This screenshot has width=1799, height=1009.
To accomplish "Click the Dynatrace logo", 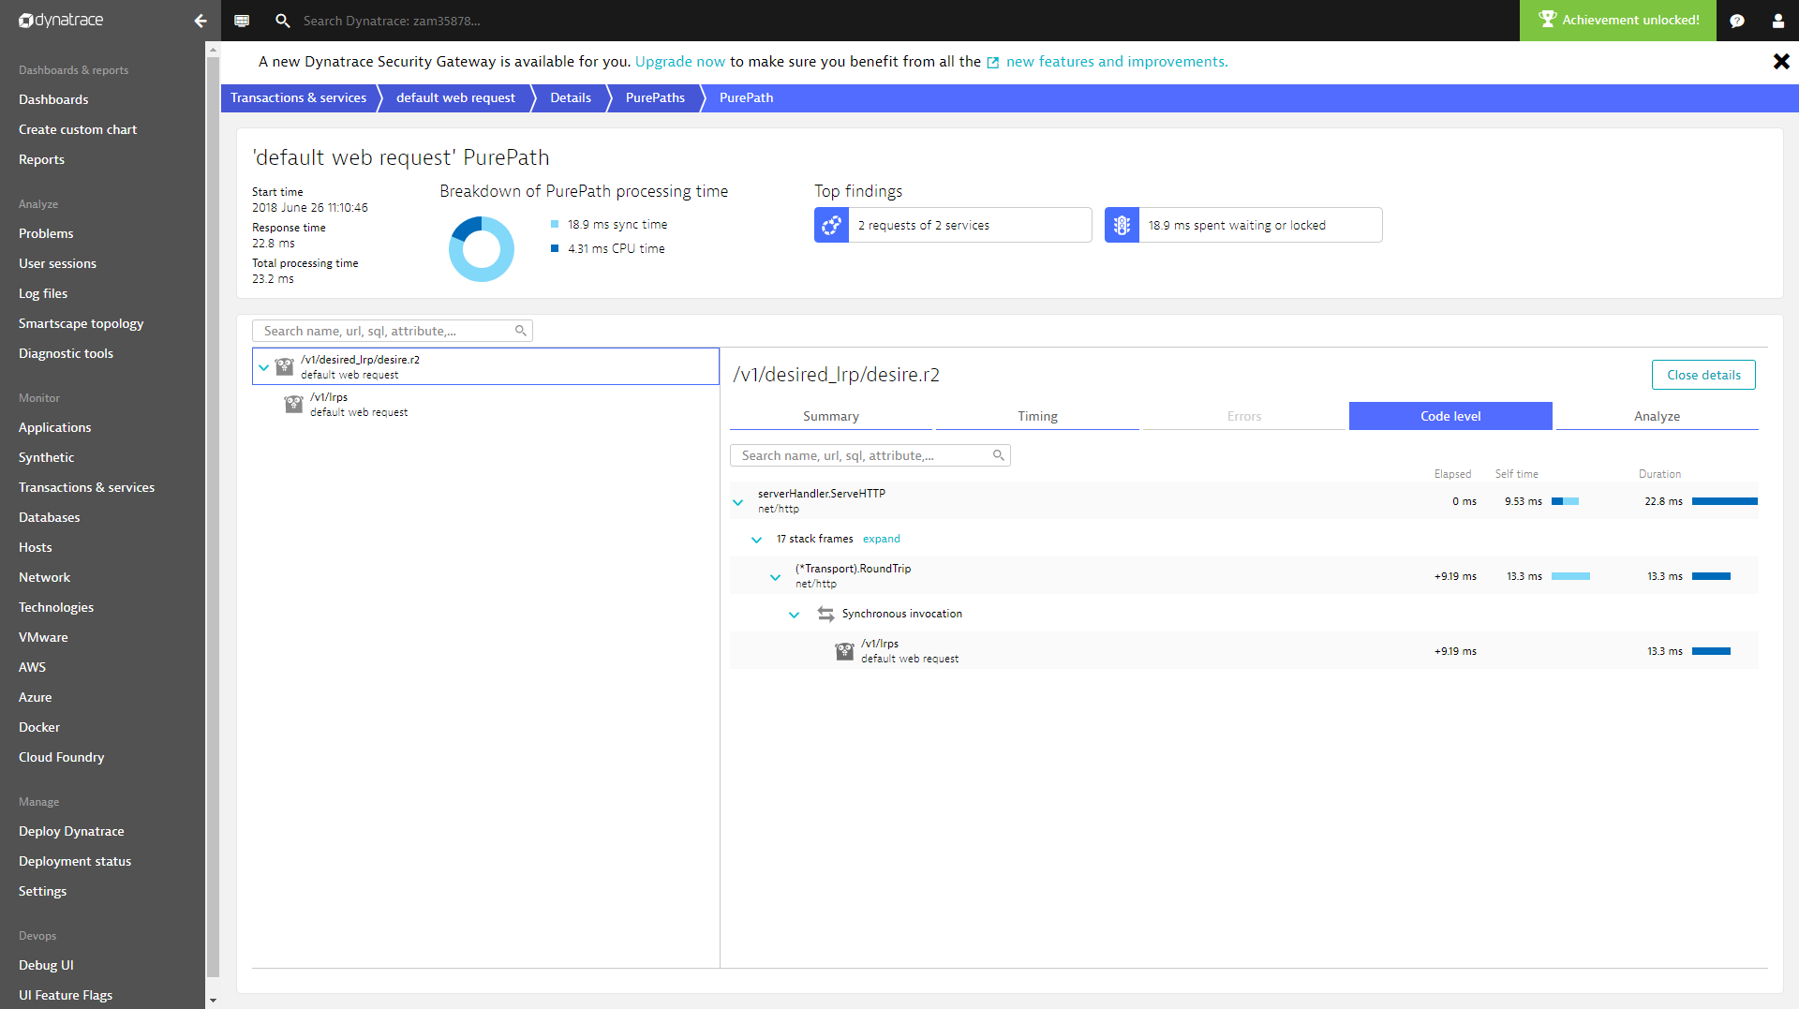I will [x=61, y=20].
